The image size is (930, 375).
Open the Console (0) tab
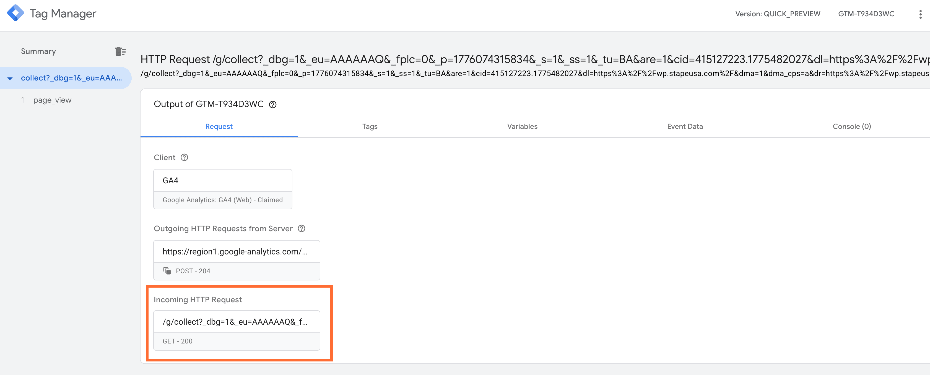tap(852, 126)
